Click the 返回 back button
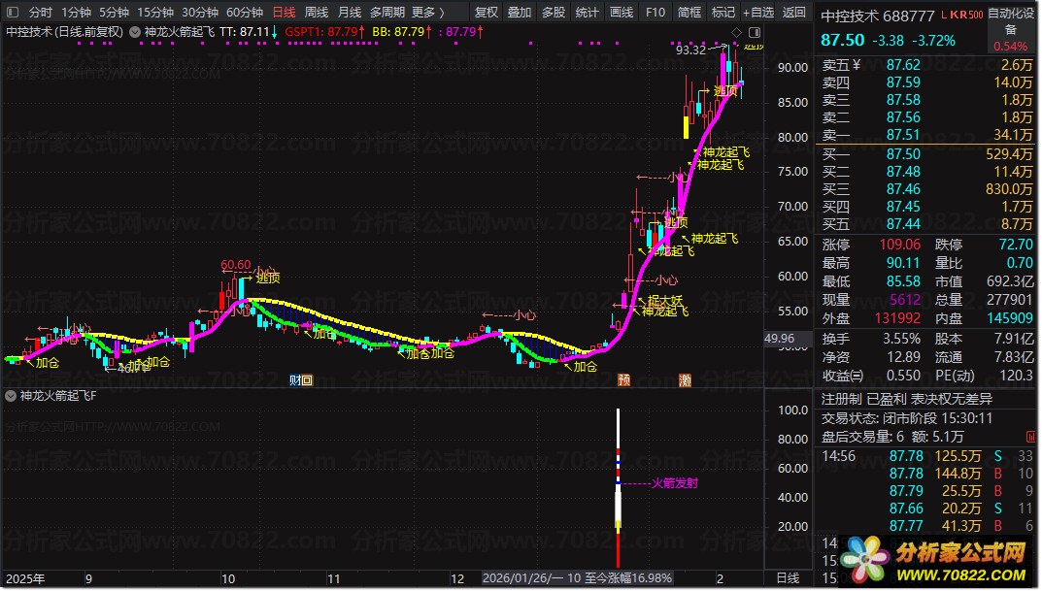1042x591 pixels. pyautogui.click(x=794, y=13)
